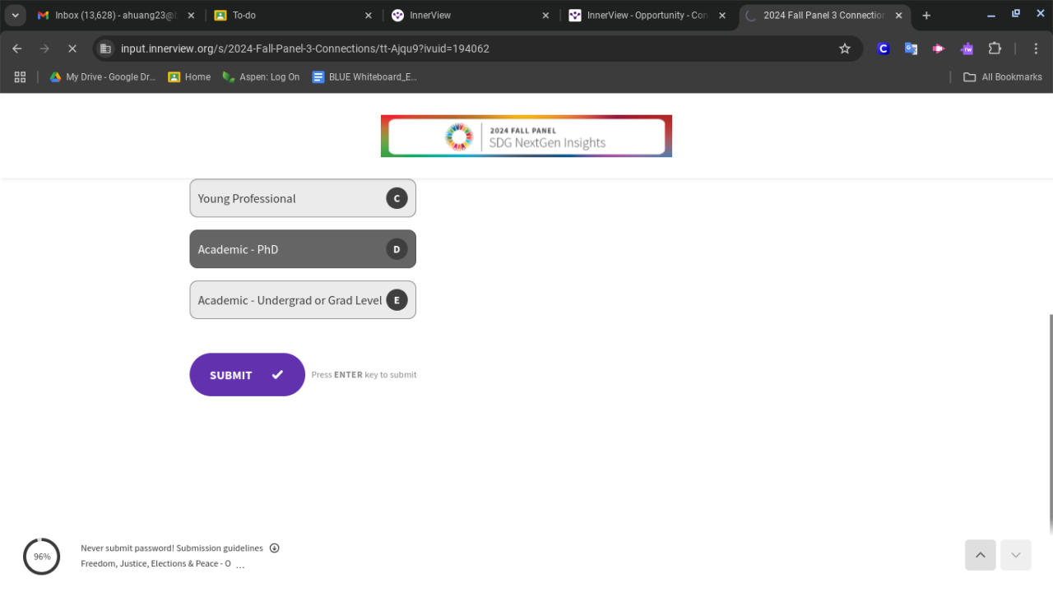Open the Submission guidelines download icon
Image resolution: width=1053 pixels, height=592 pixels.
pyautogui.click(x=275, y=548)
